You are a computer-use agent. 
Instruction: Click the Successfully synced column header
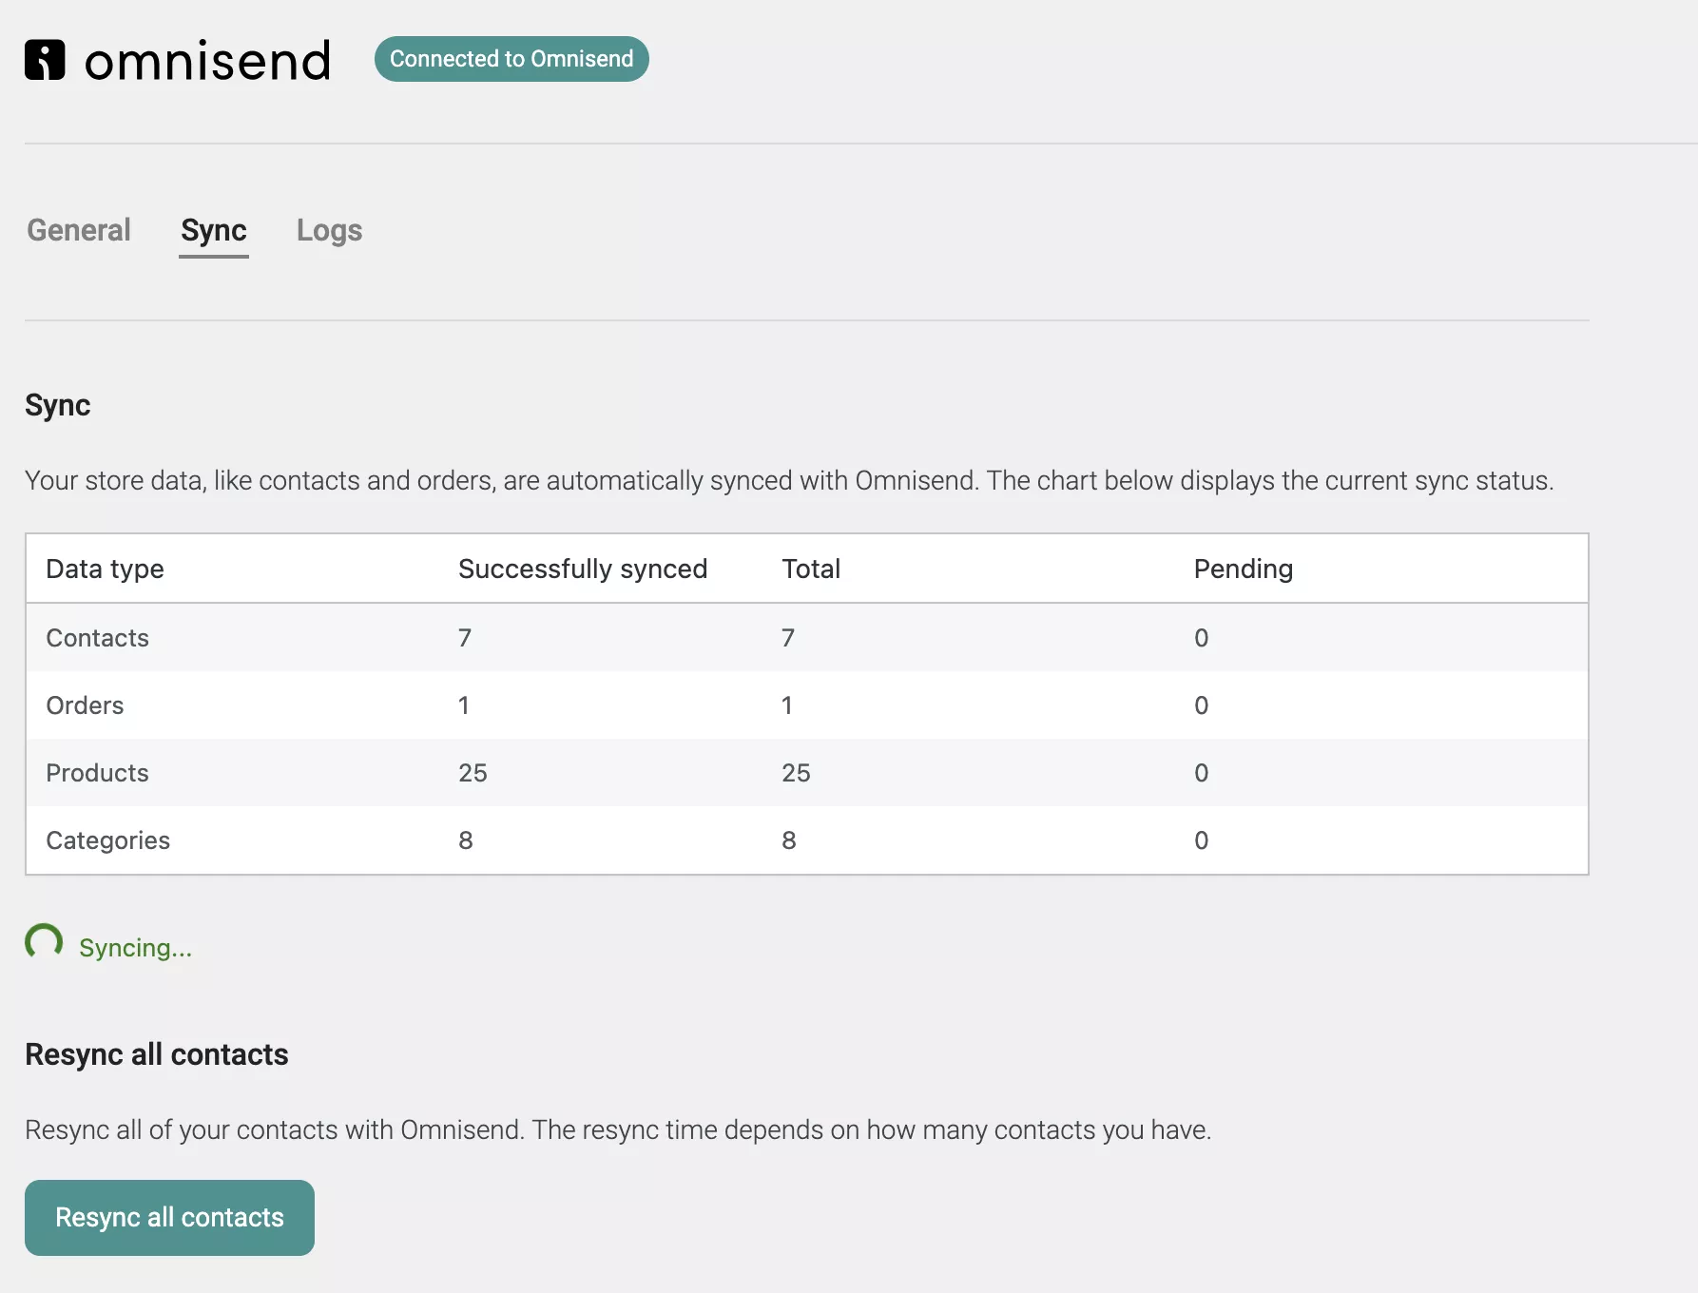(x=583, y=569)
